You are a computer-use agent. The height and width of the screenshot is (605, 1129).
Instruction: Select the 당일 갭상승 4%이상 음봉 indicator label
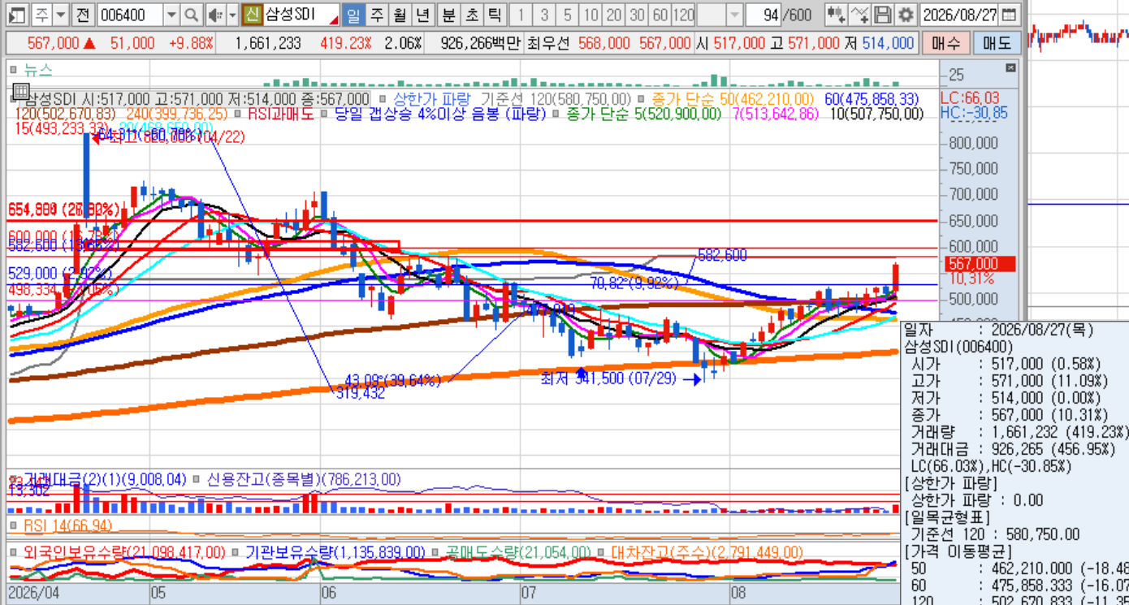click(x=440, y=114)
